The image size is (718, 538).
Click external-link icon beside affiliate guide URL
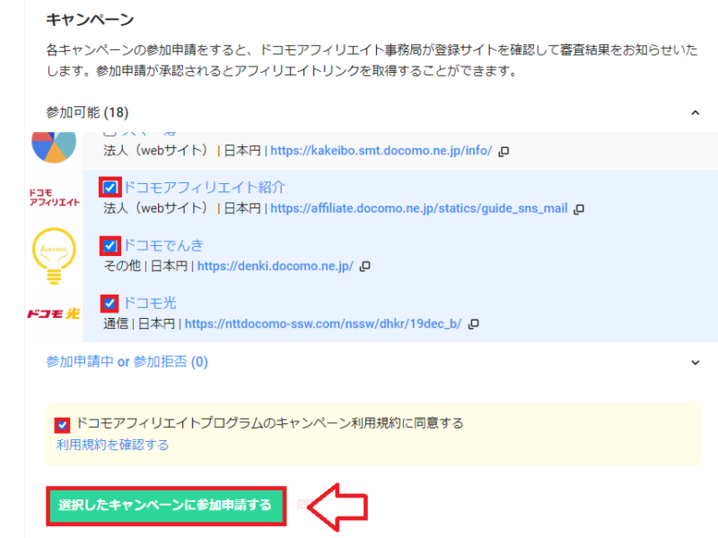tap(579, 209)
